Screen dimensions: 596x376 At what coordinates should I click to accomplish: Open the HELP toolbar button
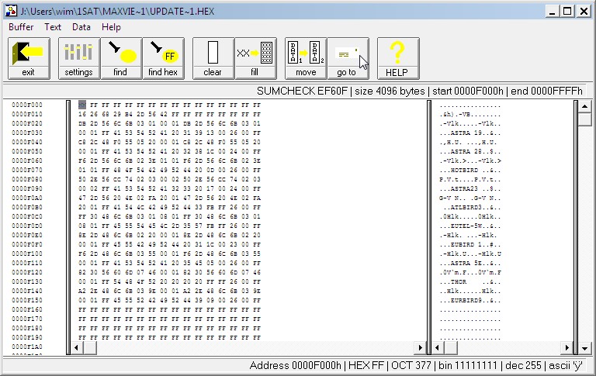click(398, 58)
